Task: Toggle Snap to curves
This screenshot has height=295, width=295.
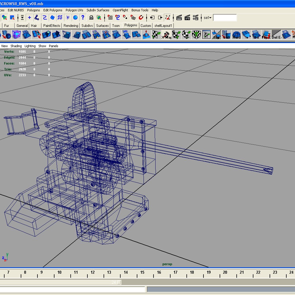Action: (118, 18)
